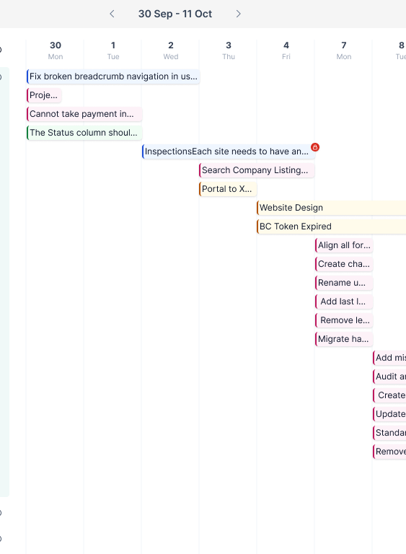Image resolution: width=406 pixels, height=554 pixels.
Task: Open task 'Migrate ha...'
Action: (x=344, y=338)
